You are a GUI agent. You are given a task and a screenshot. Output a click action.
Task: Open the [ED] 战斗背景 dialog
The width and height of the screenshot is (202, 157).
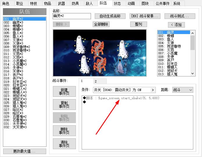pyautogui.click(x=145, y=16)
